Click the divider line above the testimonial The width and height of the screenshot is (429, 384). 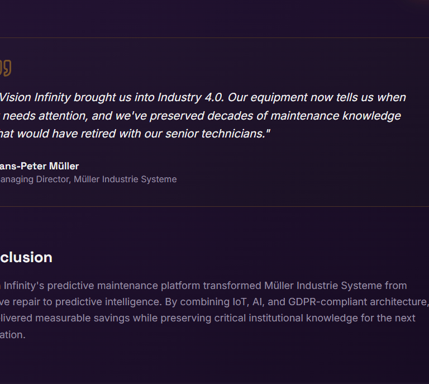[214, 38]
